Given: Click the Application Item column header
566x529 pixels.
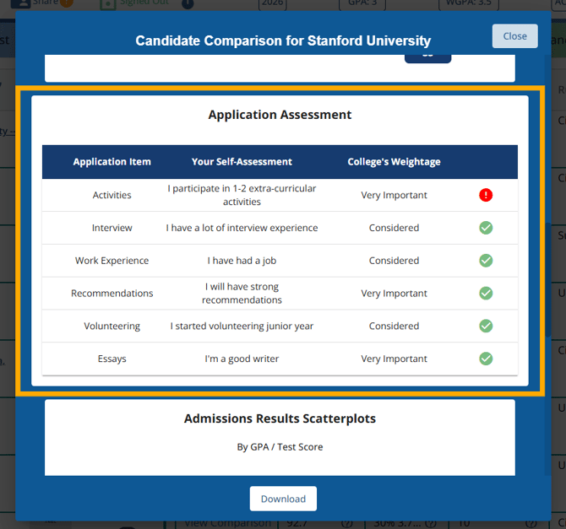Looking at the screenshot, I should click(112, 162).
